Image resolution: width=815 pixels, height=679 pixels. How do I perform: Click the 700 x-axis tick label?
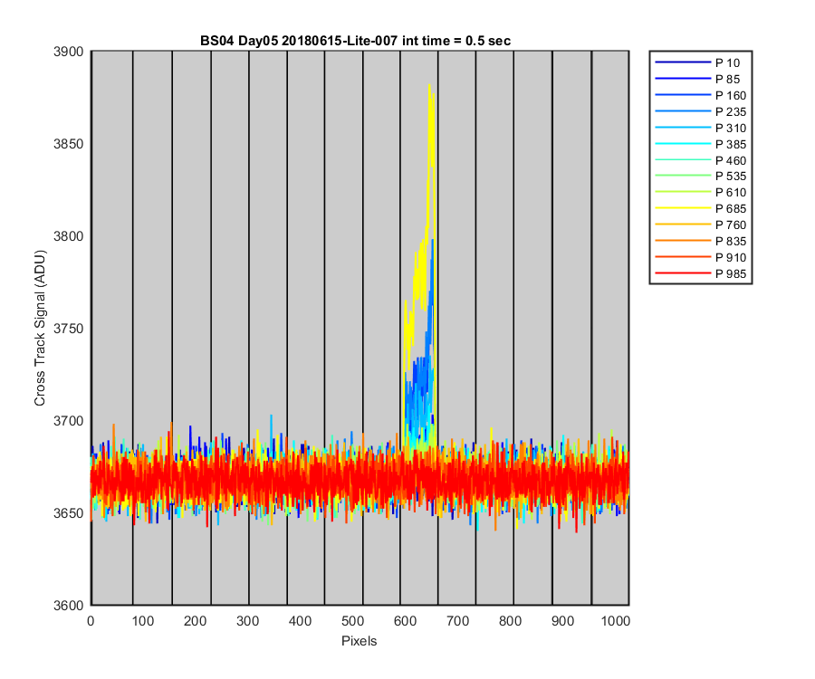point(458,621)
